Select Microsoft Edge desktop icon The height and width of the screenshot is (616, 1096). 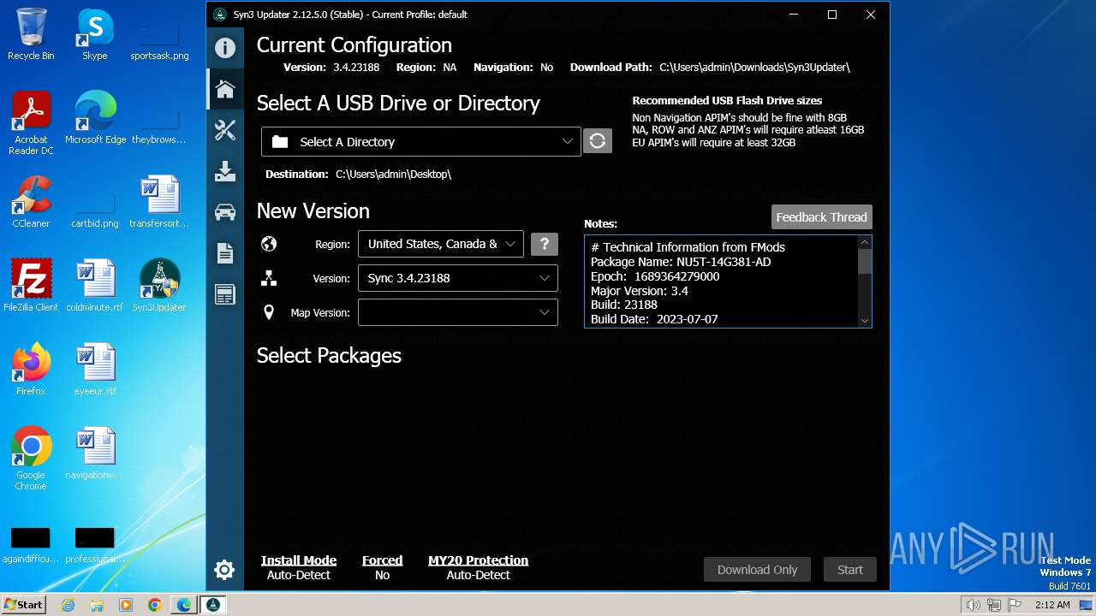95,118
